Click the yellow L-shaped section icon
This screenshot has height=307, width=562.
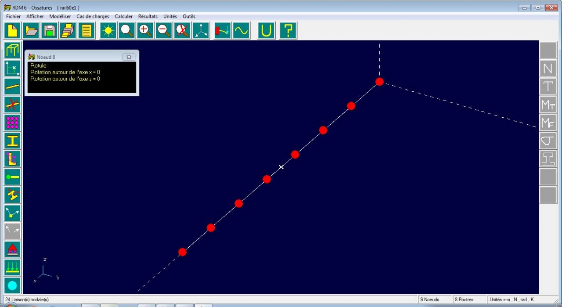12,159
